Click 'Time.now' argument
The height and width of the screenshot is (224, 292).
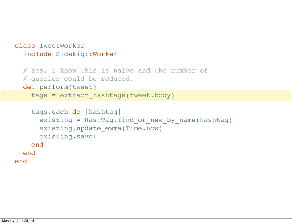(142, 128)
